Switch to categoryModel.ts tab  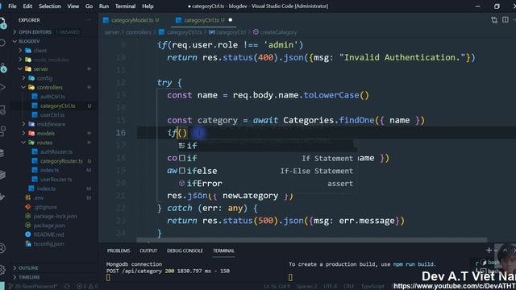click(x=131, y=20)
